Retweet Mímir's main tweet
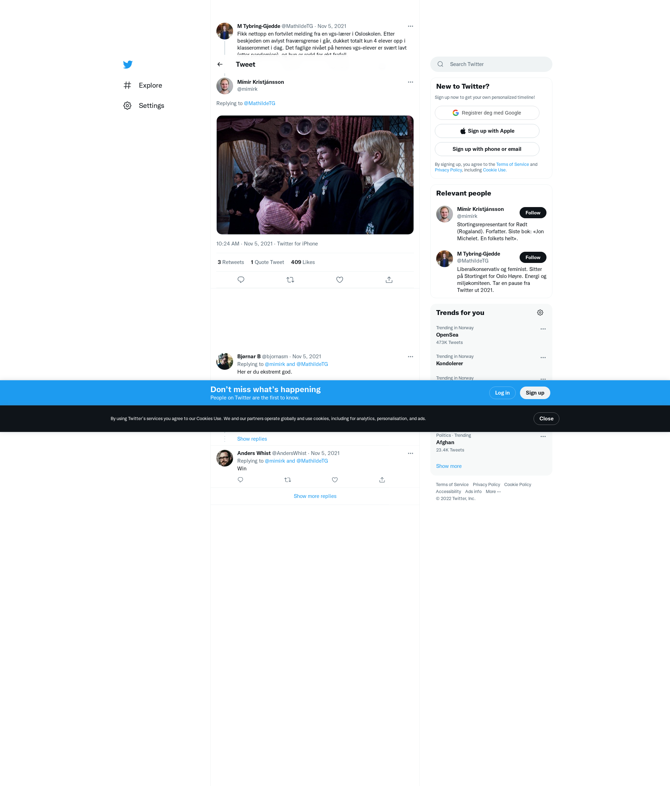 point(290,280)
